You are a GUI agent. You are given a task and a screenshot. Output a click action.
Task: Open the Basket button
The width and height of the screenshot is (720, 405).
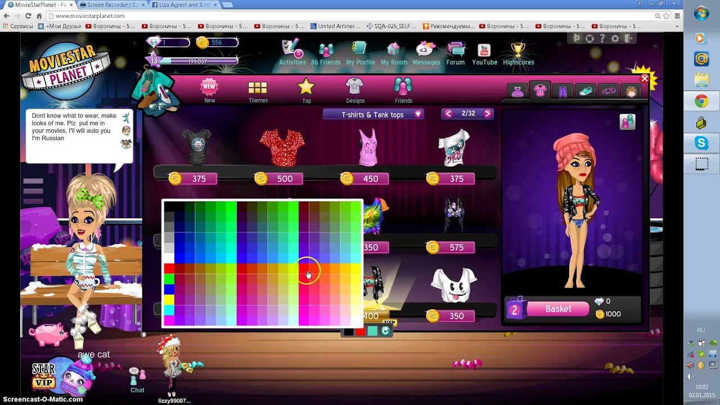click(x=558, y=309)
